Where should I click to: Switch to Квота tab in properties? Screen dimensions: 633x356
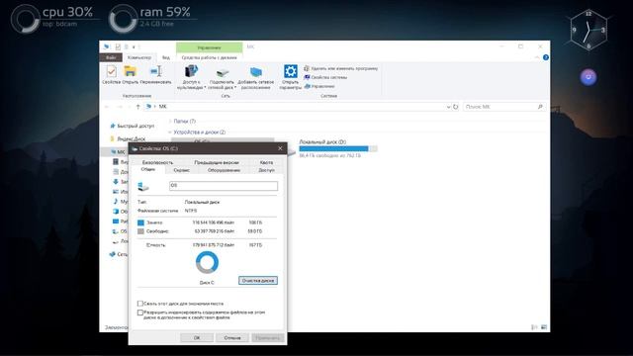(266, 162)
